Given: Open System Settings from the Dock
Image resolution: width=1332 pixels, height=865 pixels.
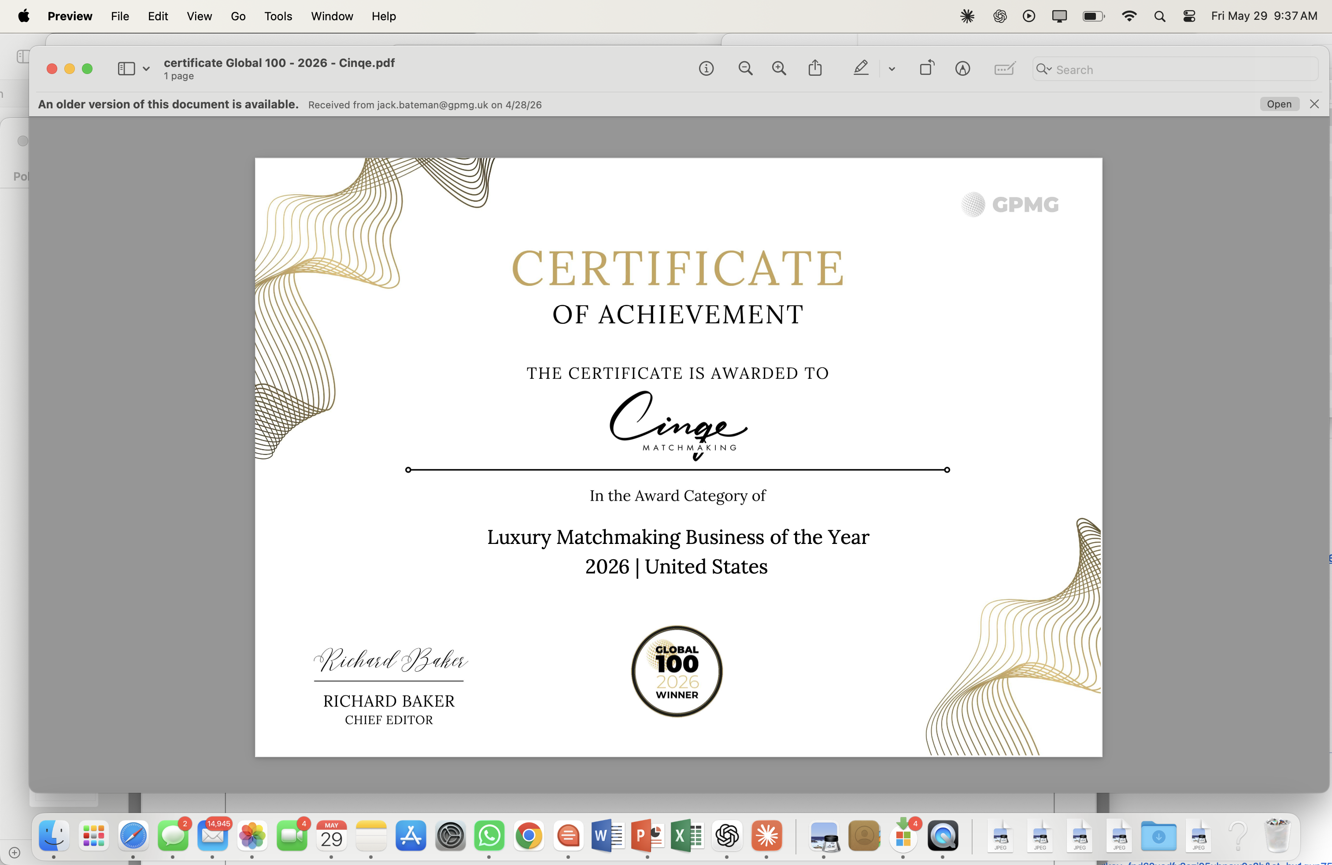Looking at the screenshot, I should (x=451, y=836).
